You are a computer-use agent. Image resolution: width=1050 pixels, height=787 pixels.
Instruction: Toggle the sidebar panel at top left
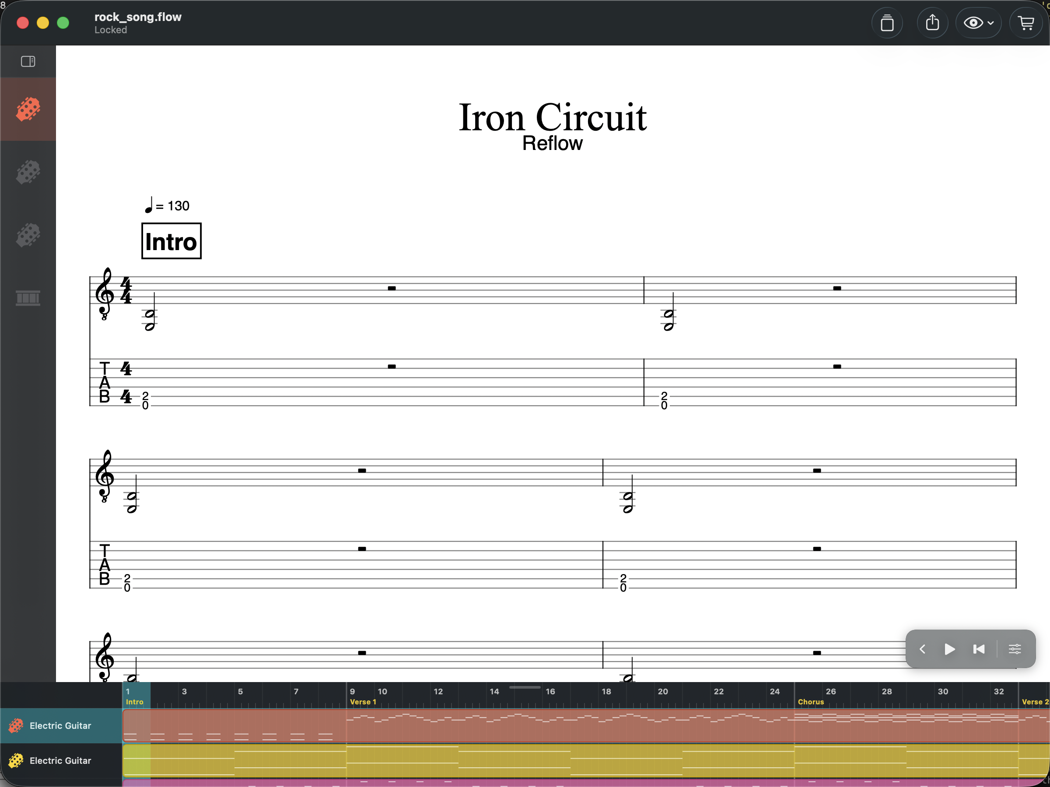28,61
